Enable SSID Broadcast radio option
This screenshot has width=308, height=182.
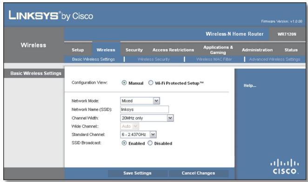pos(124,143)
